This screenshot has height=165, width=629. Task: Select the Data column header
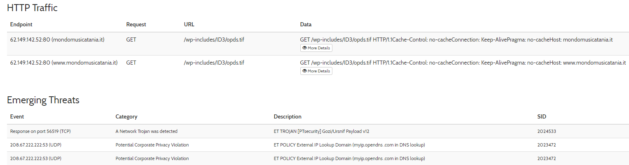pos(306,25)
